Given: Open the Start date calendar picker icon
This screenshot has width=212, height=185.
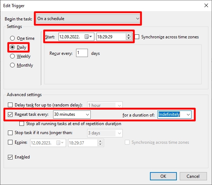Looking at the screenshot, I should point(88,37).
